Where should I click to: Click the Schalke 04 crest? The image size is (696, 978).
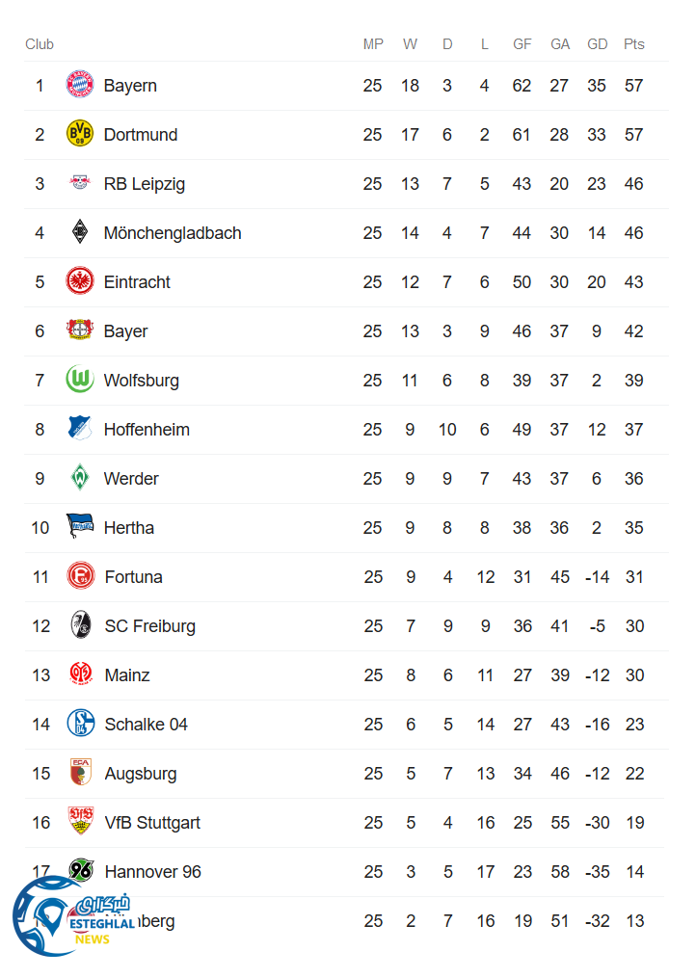(x=81, y=724)
